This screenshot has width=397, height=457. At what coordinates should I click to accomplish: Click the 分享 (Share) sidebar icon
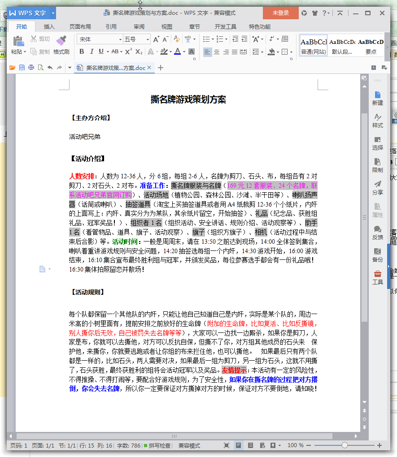coord(377,188)
